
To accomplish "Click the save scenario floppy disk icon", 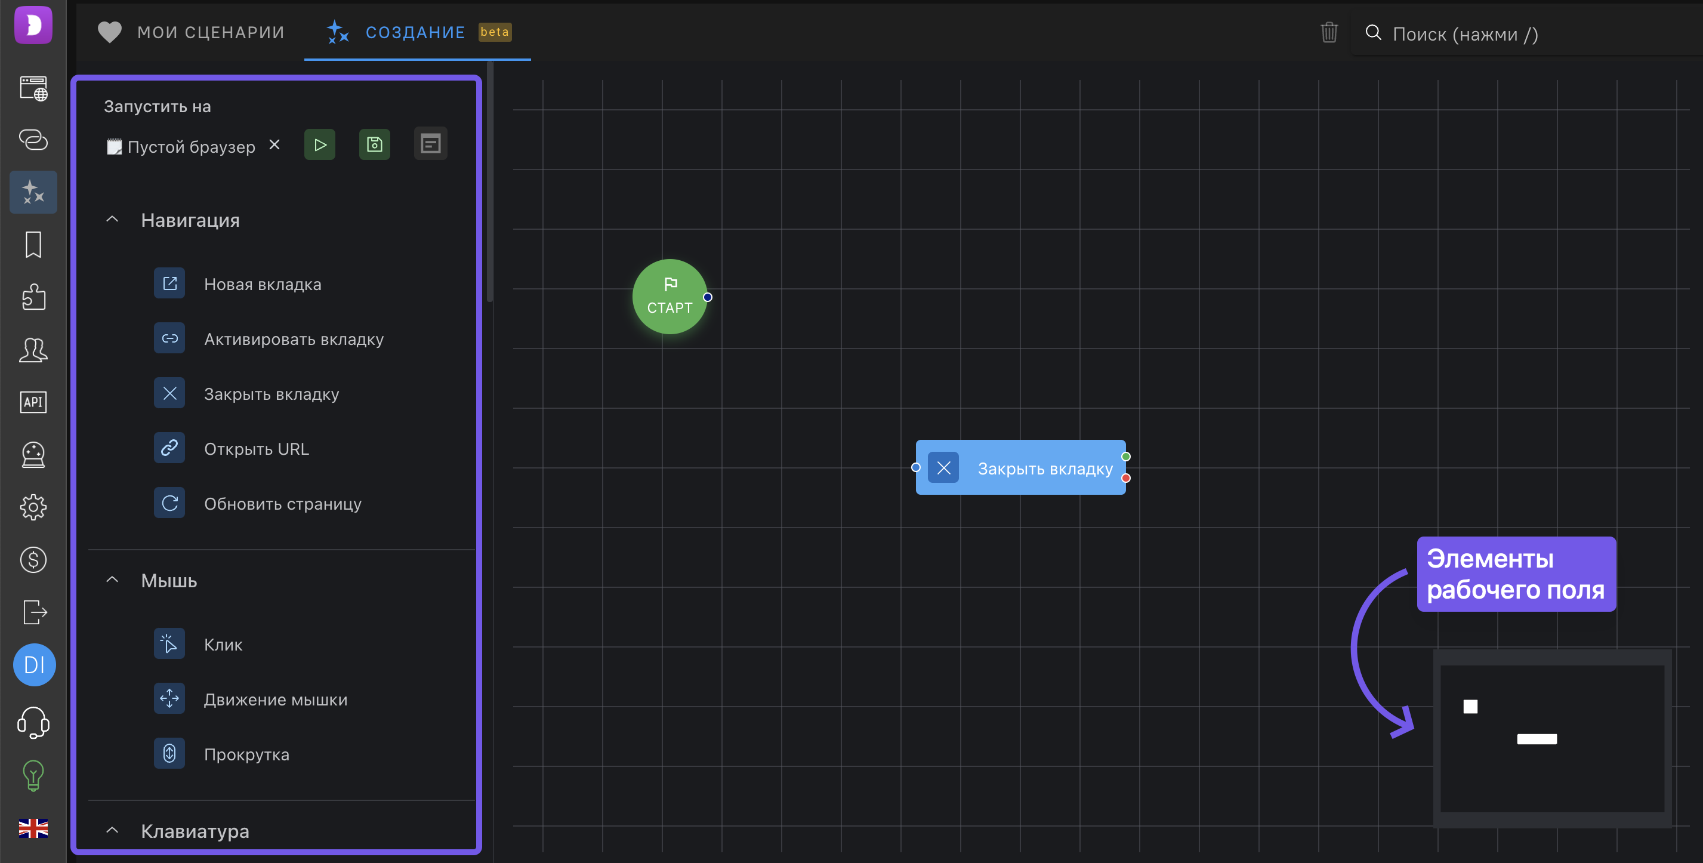I will tap(374, 145).
